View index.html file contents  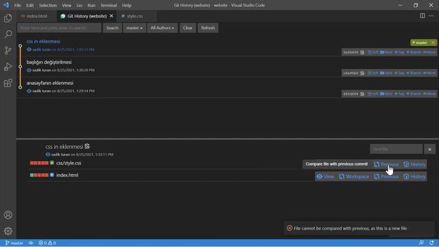[324, 177]
